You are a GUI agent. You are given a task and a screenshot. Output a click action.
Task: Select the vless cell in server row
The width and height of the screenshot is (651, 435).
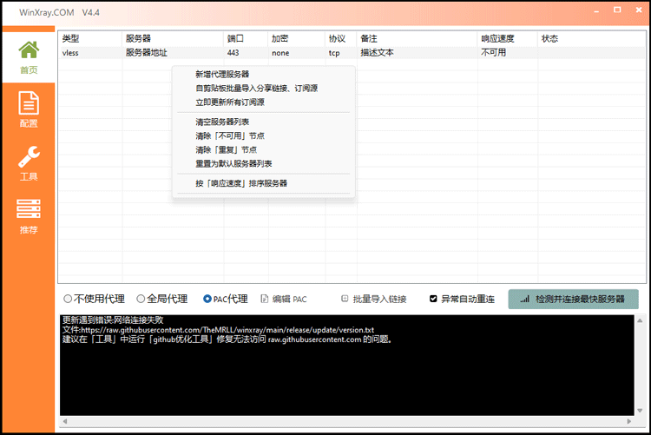(x=90, y=53)
